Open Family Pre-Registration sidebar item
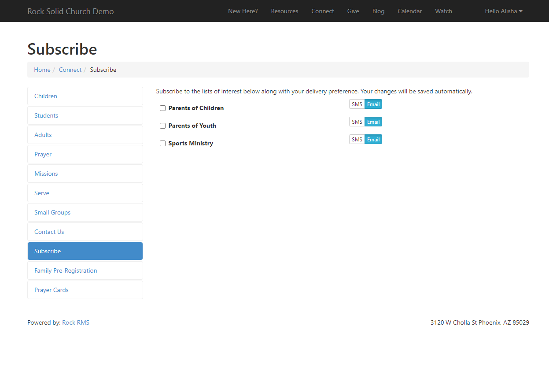549x370 pixels. click(x=66, y=270)
